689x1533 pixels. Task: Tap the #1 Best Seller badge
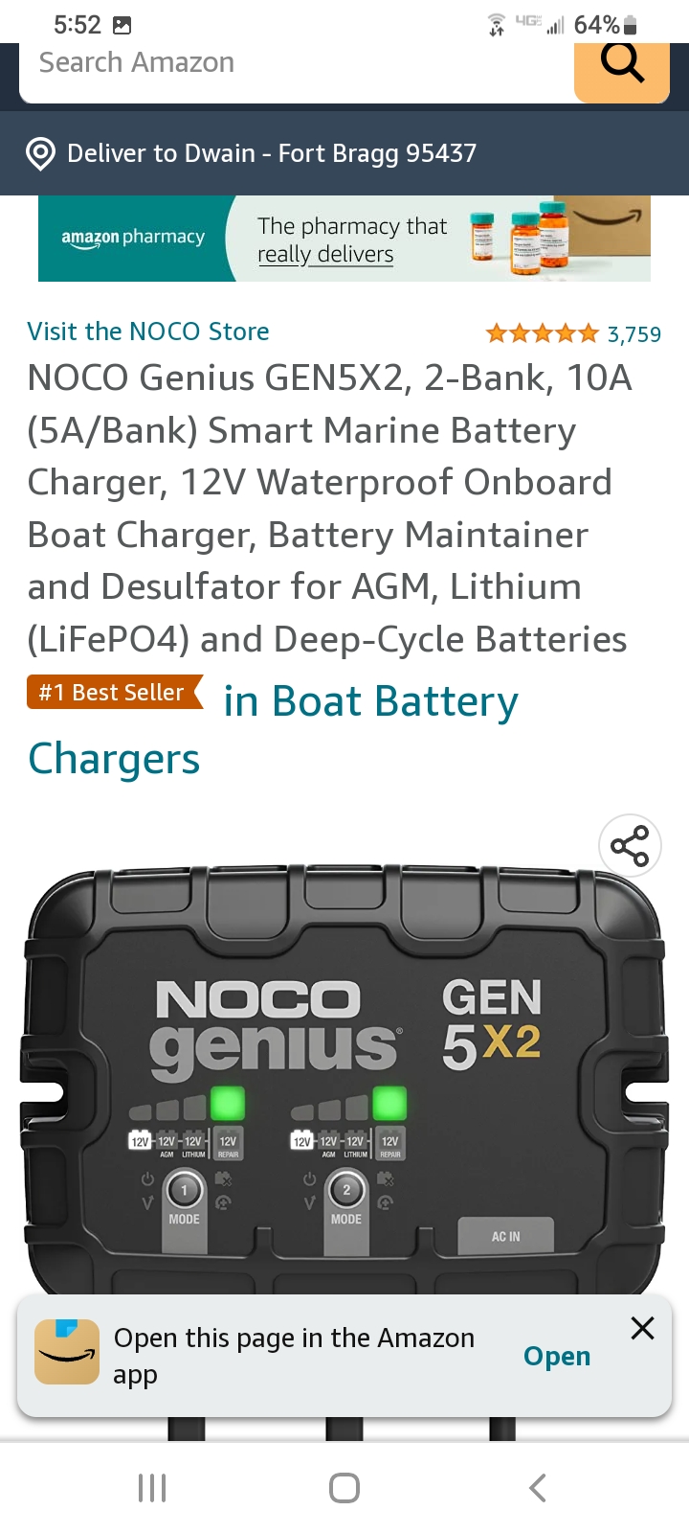click(x=114, y=692)
